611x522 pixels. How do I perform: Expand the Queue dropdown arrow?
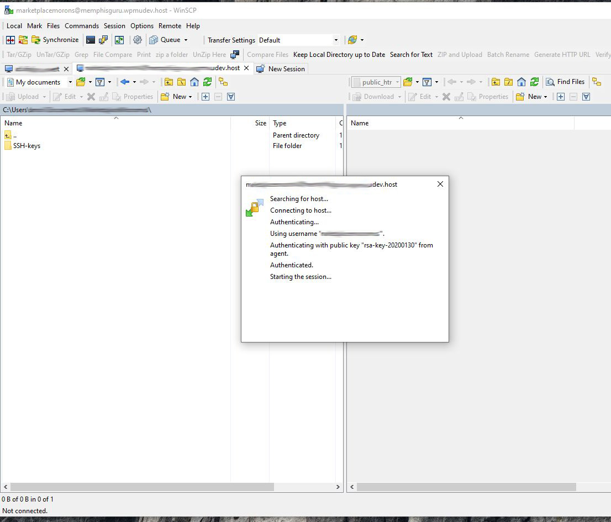(x=186, y=40)
